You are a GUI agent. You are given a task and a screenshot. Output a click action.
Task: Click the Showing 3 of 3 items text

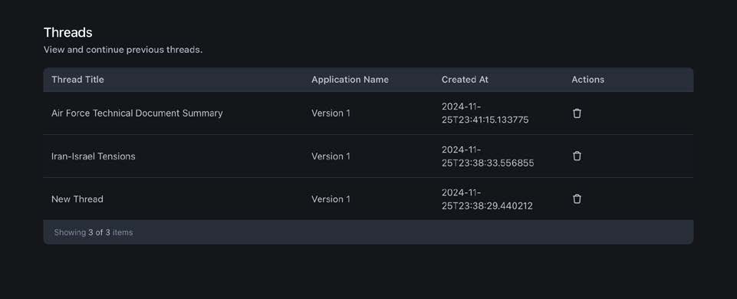(x=93, y=232)
